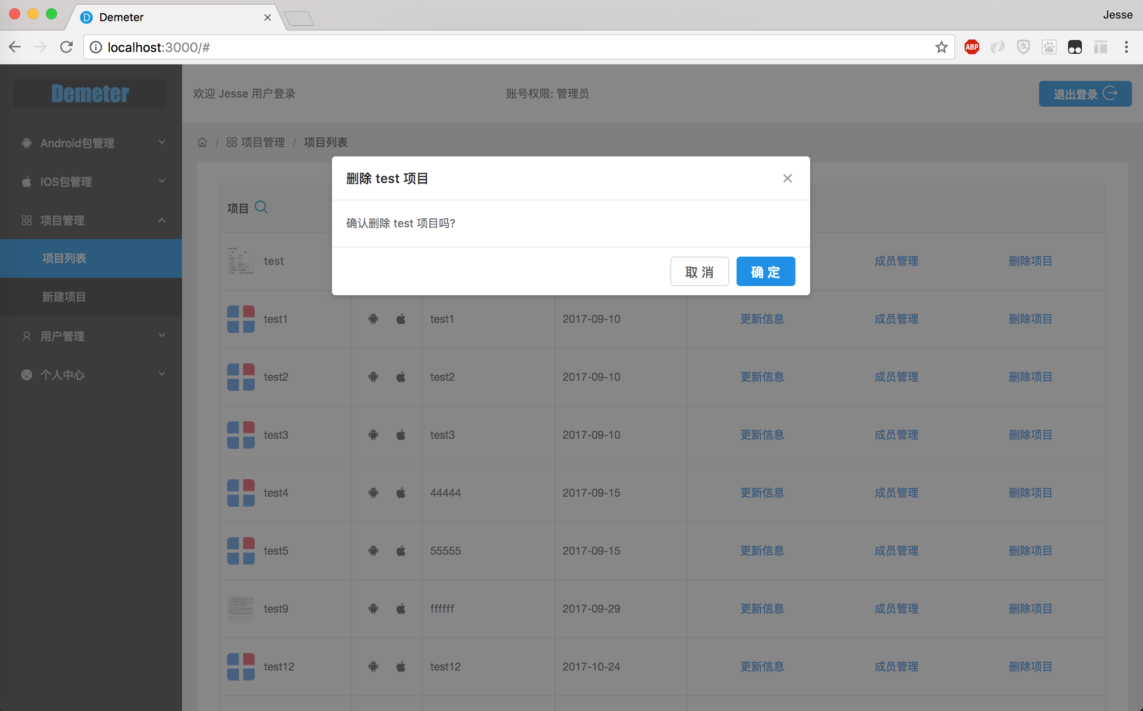
Task: Select 项目列表 in the sidebar
Action: [x=64, y=258]
